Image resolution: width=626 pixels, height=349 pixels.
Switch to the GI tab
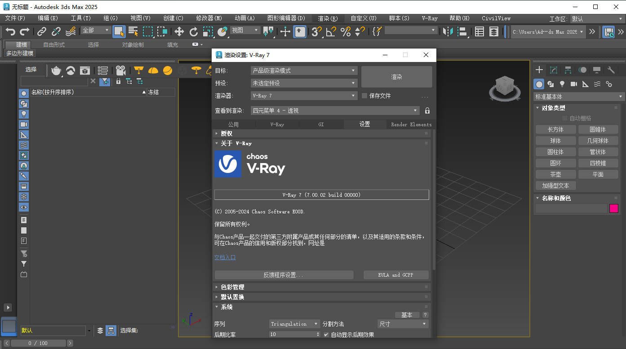coord(321,124)
